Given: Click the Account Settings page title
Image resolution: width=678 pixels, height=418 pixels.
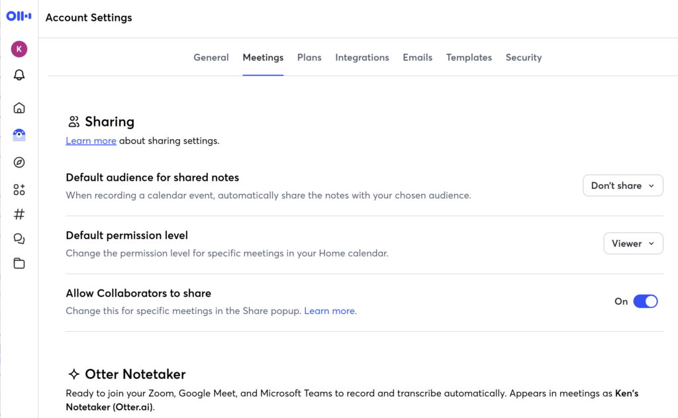Looking at the screenshot, I should coord(89,18).
